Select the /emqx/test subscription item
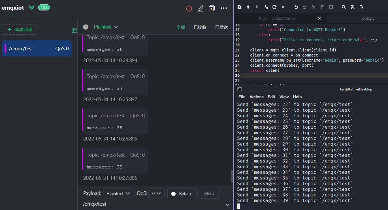 tap(37, 48)
